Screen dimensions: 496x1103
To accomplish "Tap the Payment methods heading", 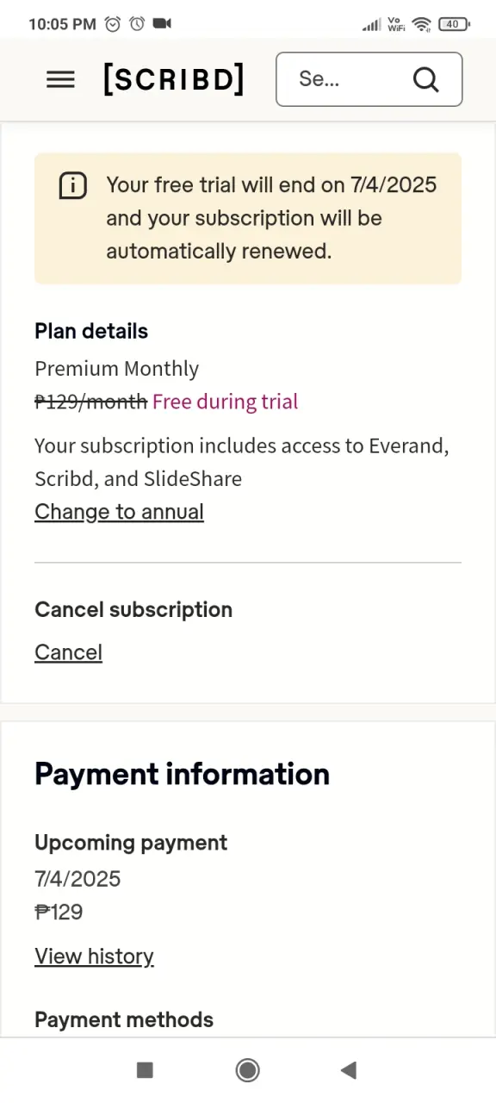I will click(124, 1019).
